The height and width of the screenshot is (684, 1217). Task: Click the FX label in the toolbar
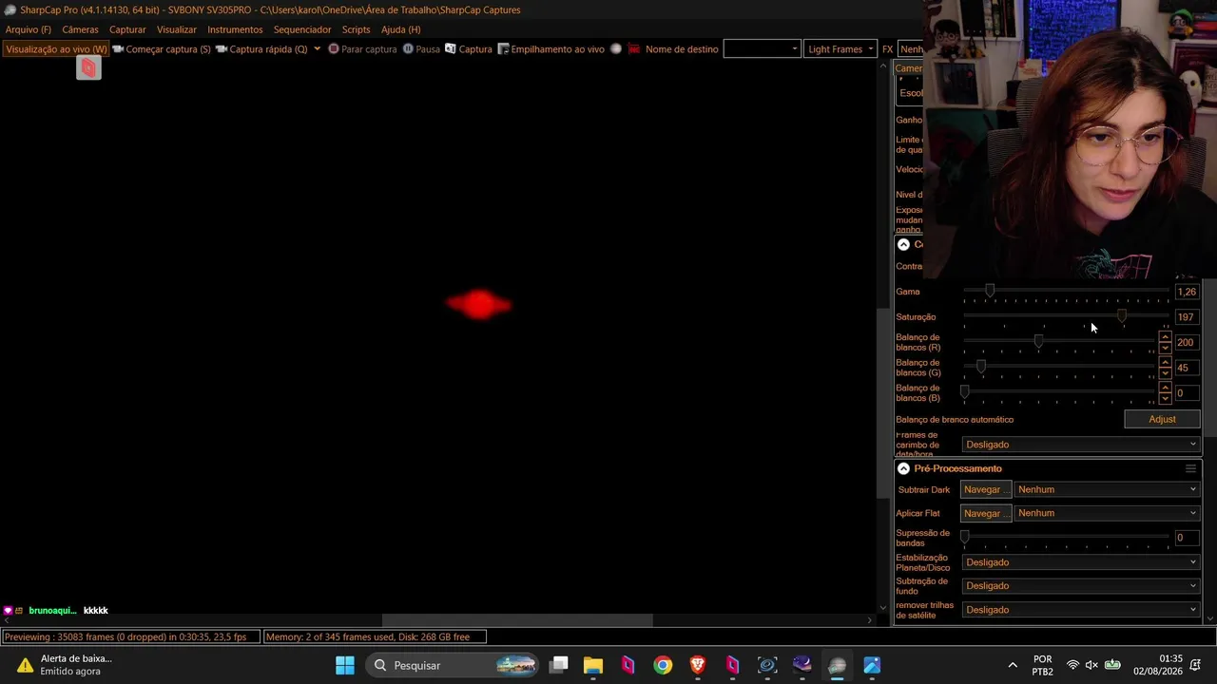tap(887, 49)
